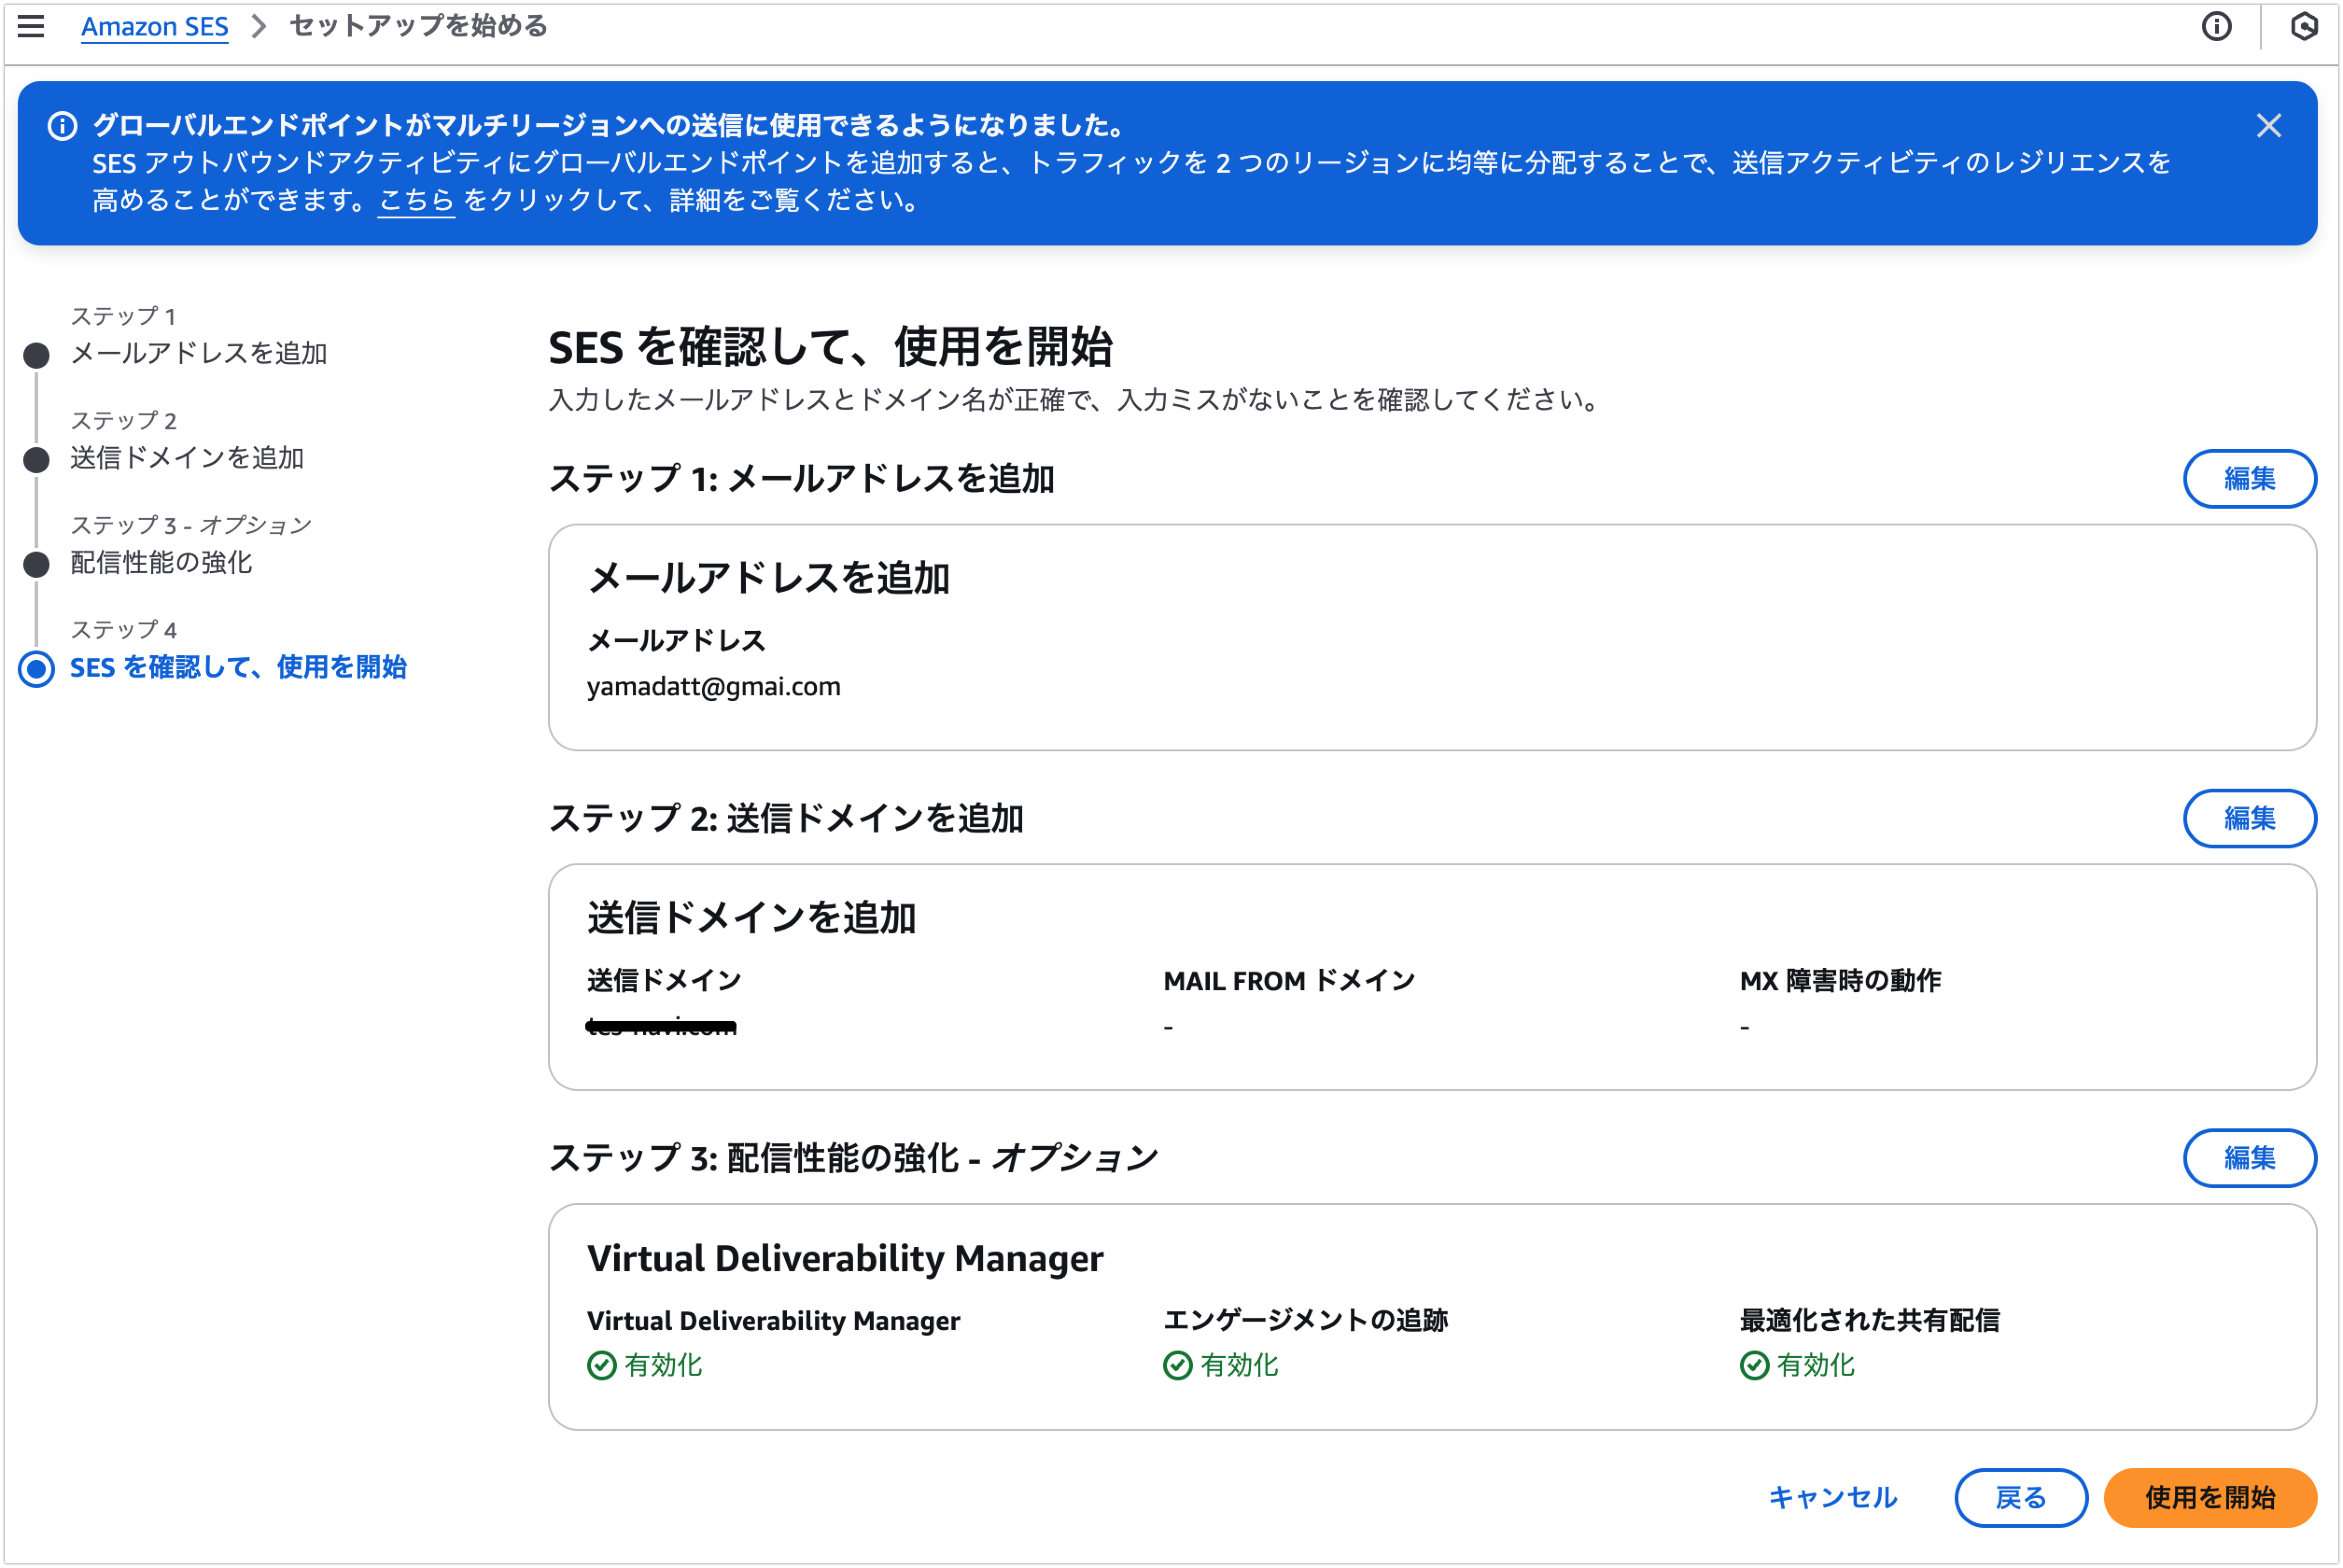Viewport: 2343px width, 1568px height.
Task: Click the Virtual Deliverability Manager 有効化 check icon
Action: click(602, 1365)
